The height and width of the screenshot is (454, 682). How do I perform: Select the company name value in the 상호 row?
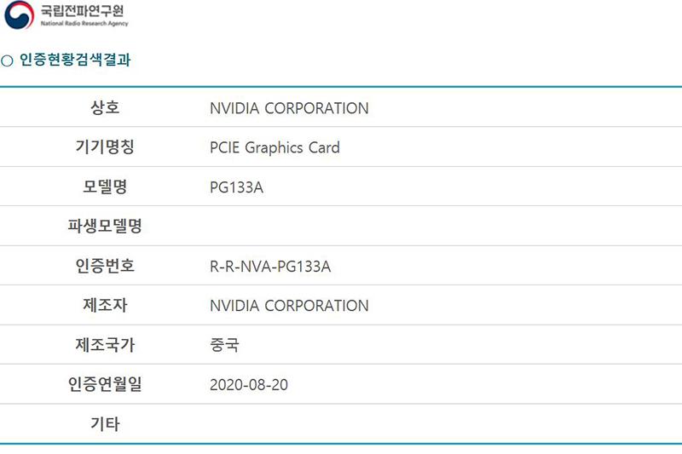tap(289, 108)
